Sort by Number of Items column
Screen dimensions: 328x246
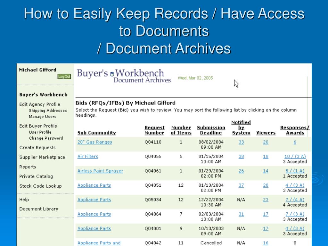click(x=181, y=130)
